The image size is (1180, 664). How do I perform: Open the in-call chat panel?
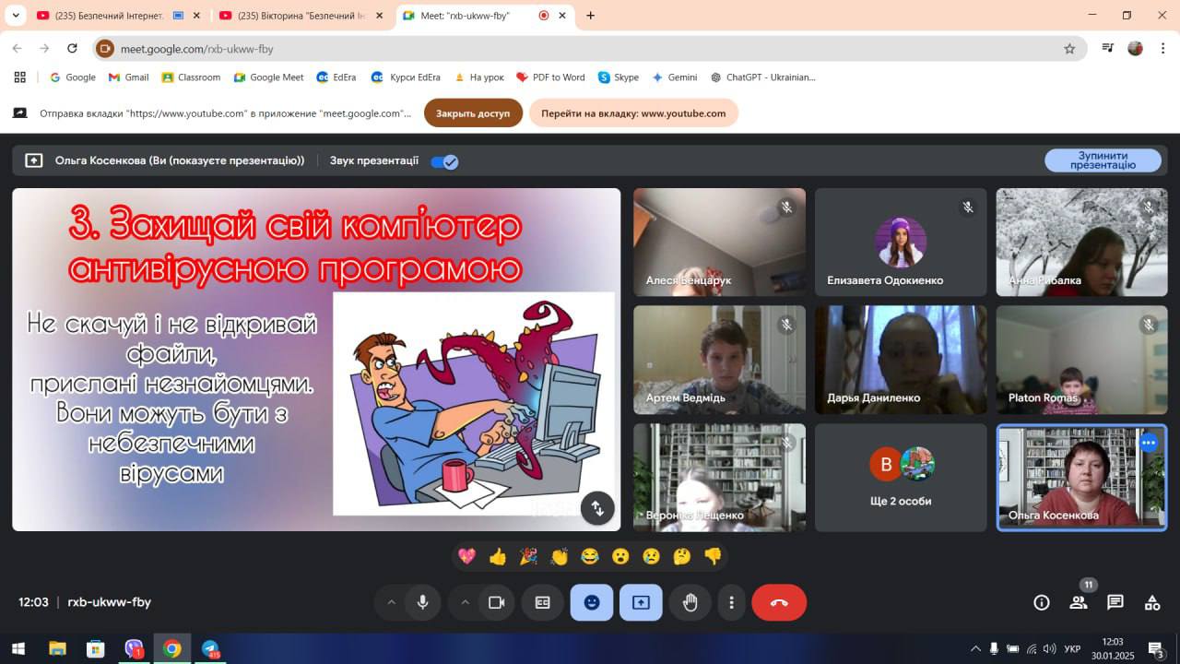pos(1115,602)
